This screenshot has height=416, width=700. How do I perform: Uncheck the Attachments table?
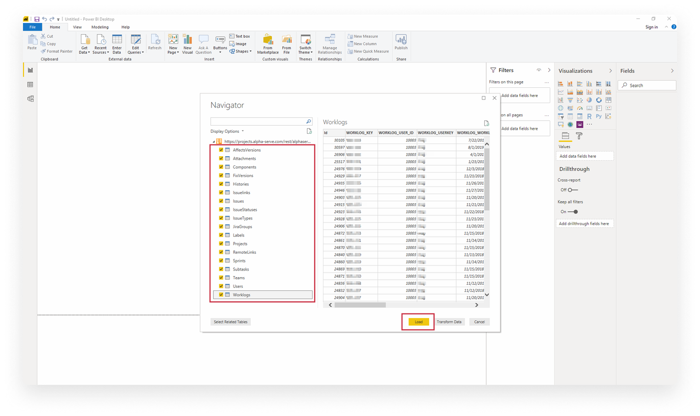coord(221,158)
